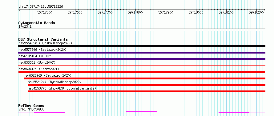Image resolution: width=274 pixels, height=116 pixels.
Task: Click the chr17:59717413..59718226 coordinate label
Action: click(x=41, y=6)
